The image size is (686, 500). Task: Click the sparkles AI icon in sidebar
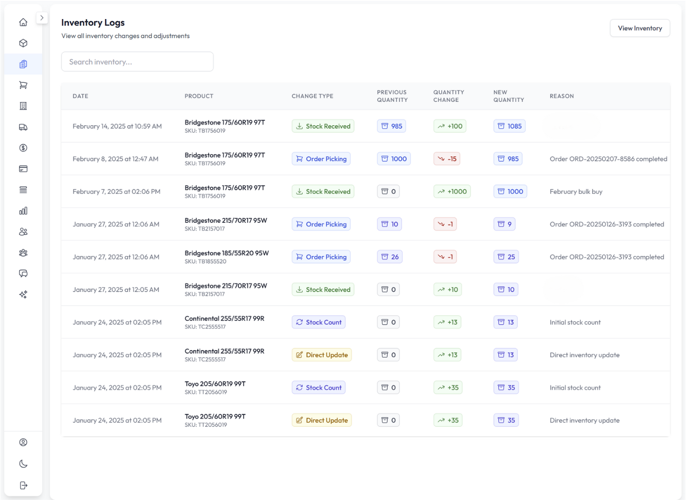23,295
